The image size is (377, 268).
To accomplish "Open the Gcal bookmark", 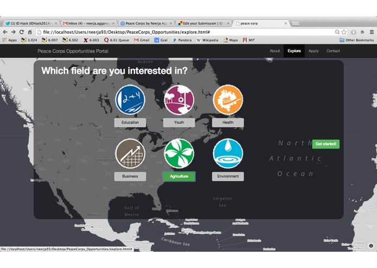I will click(x=161, y=40).
